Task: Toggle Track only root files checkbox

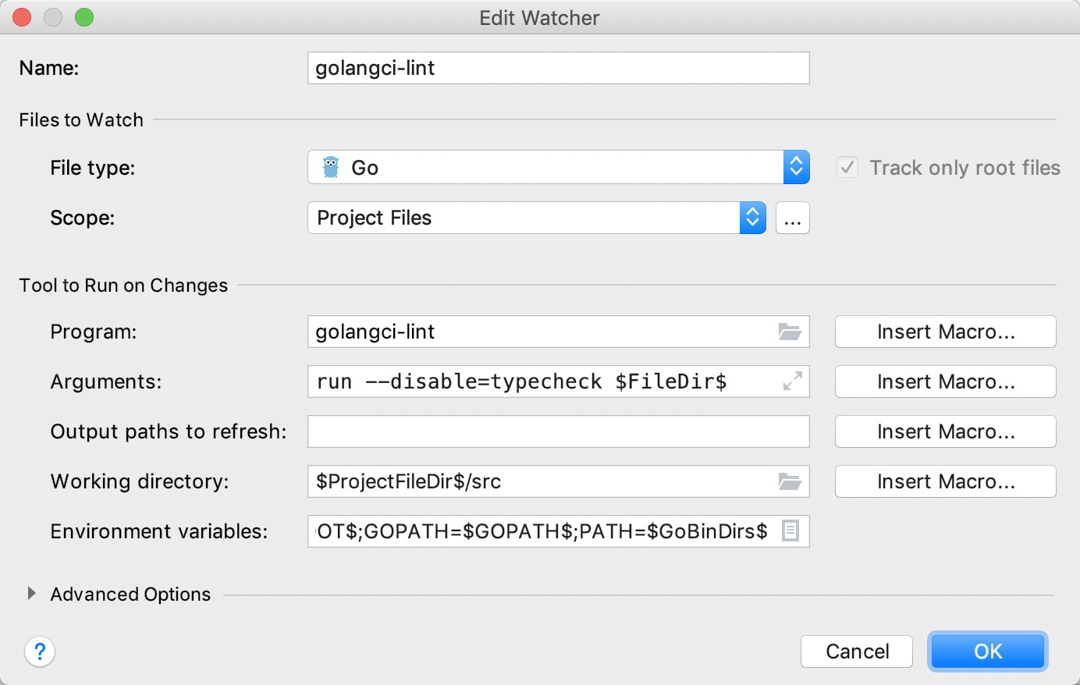Action: click(847, 167)
